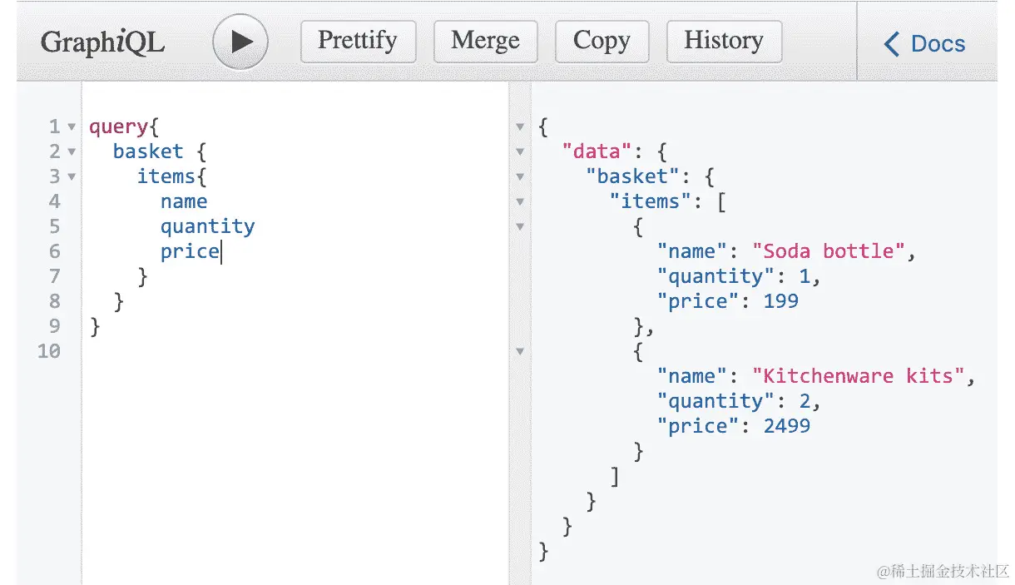The width and height of the screenshot is (1015, 585).
Task: Click line number 10 in the editor gutter
Action: (49, 351)
